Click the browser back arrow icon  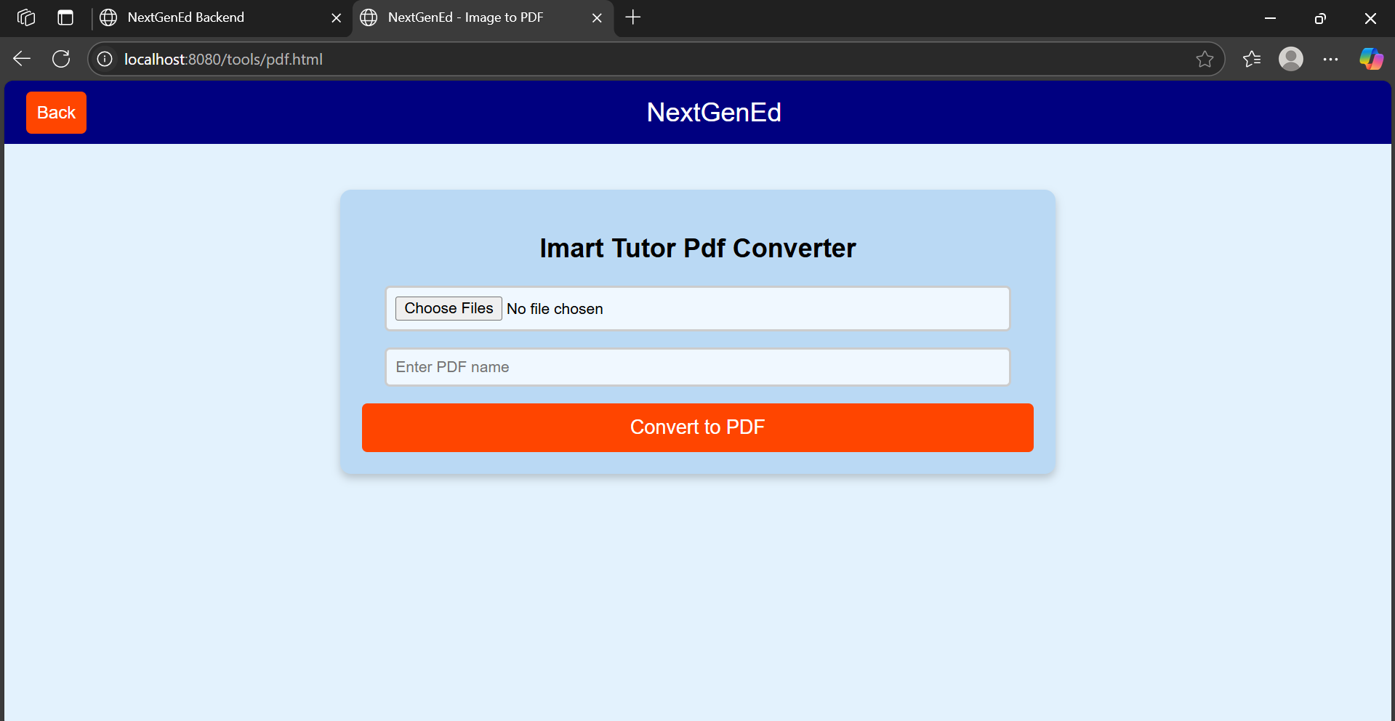[22, 59]
